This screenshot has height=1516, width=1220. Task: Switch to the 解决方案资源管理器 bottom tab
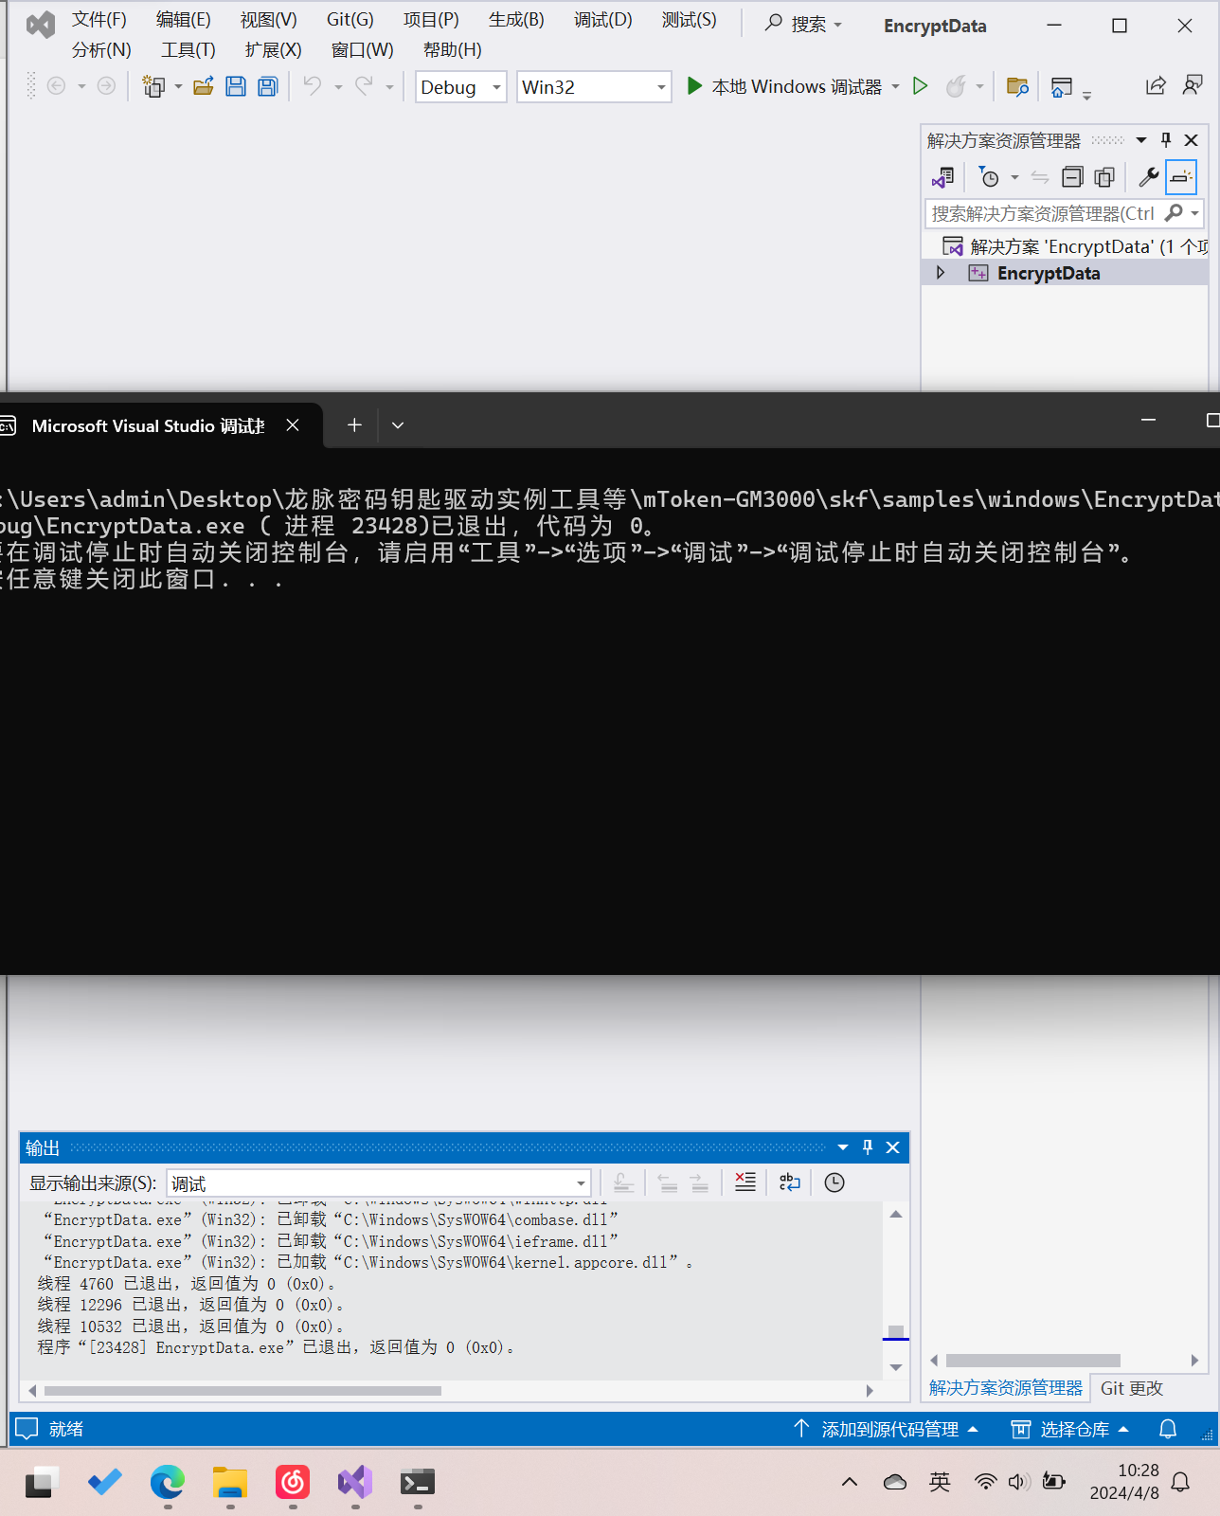1005,1388
